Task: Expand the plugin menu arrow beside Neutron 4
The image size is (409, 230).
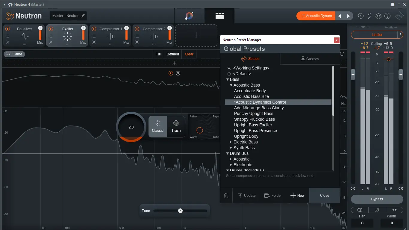Action: pos(4,5)
